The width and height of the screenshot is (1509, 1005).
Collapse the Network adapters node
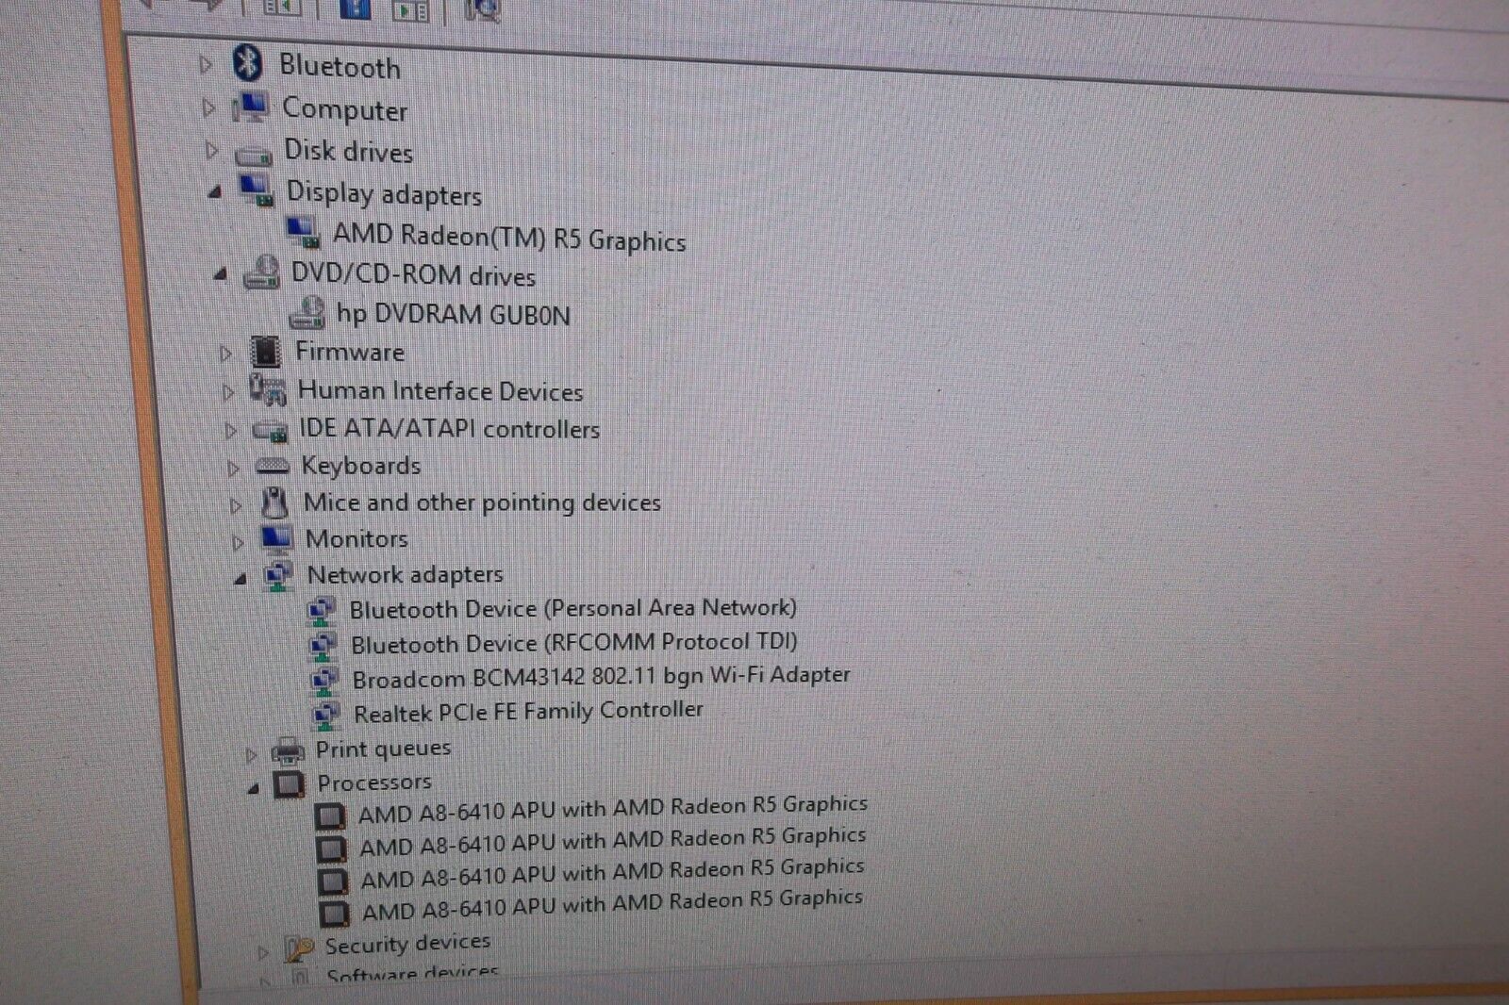coord(240,579)
